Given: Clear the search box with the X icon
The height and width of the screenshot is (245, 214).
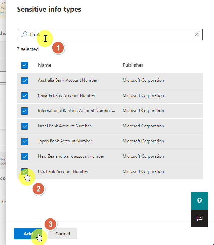Looking at the screenshot, I should 197,34.
